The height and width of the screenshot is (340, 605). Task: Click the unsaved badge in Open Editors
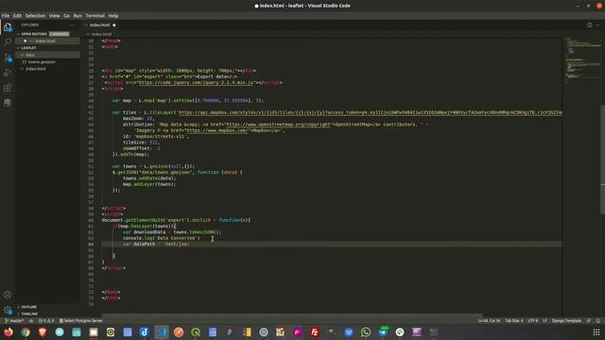click(x=59, y=34)
